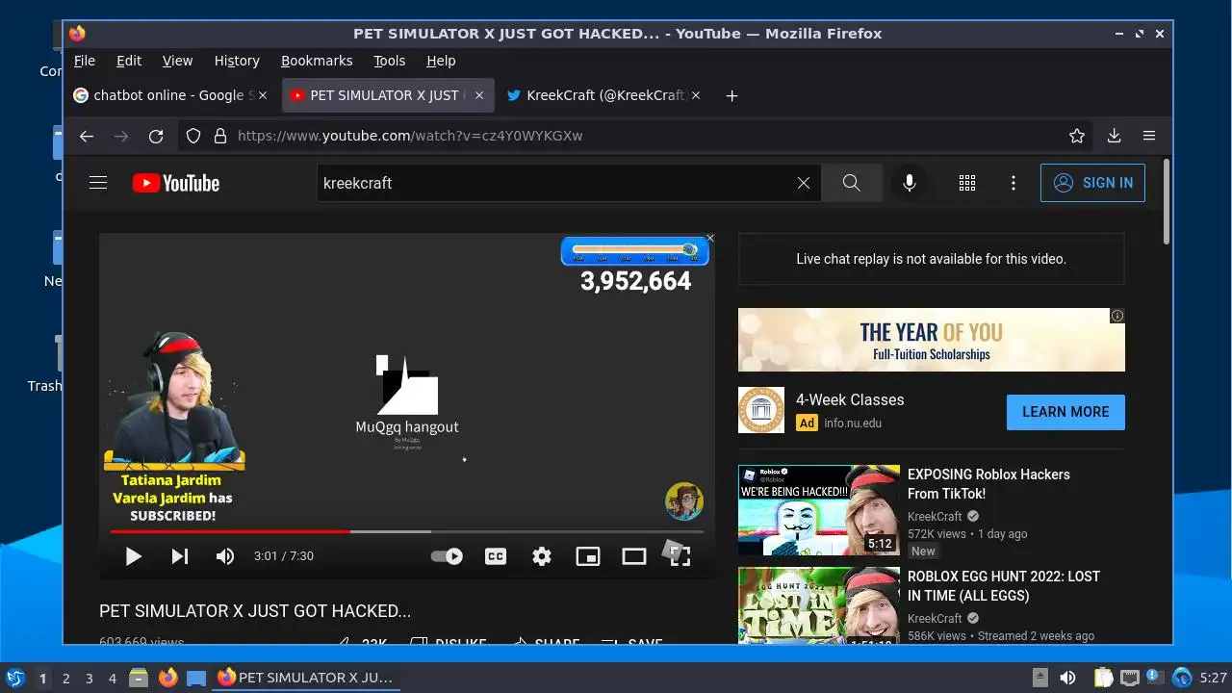Open YouTube settings three-dot menu
1232x693 pixels.
point(1014,183)
